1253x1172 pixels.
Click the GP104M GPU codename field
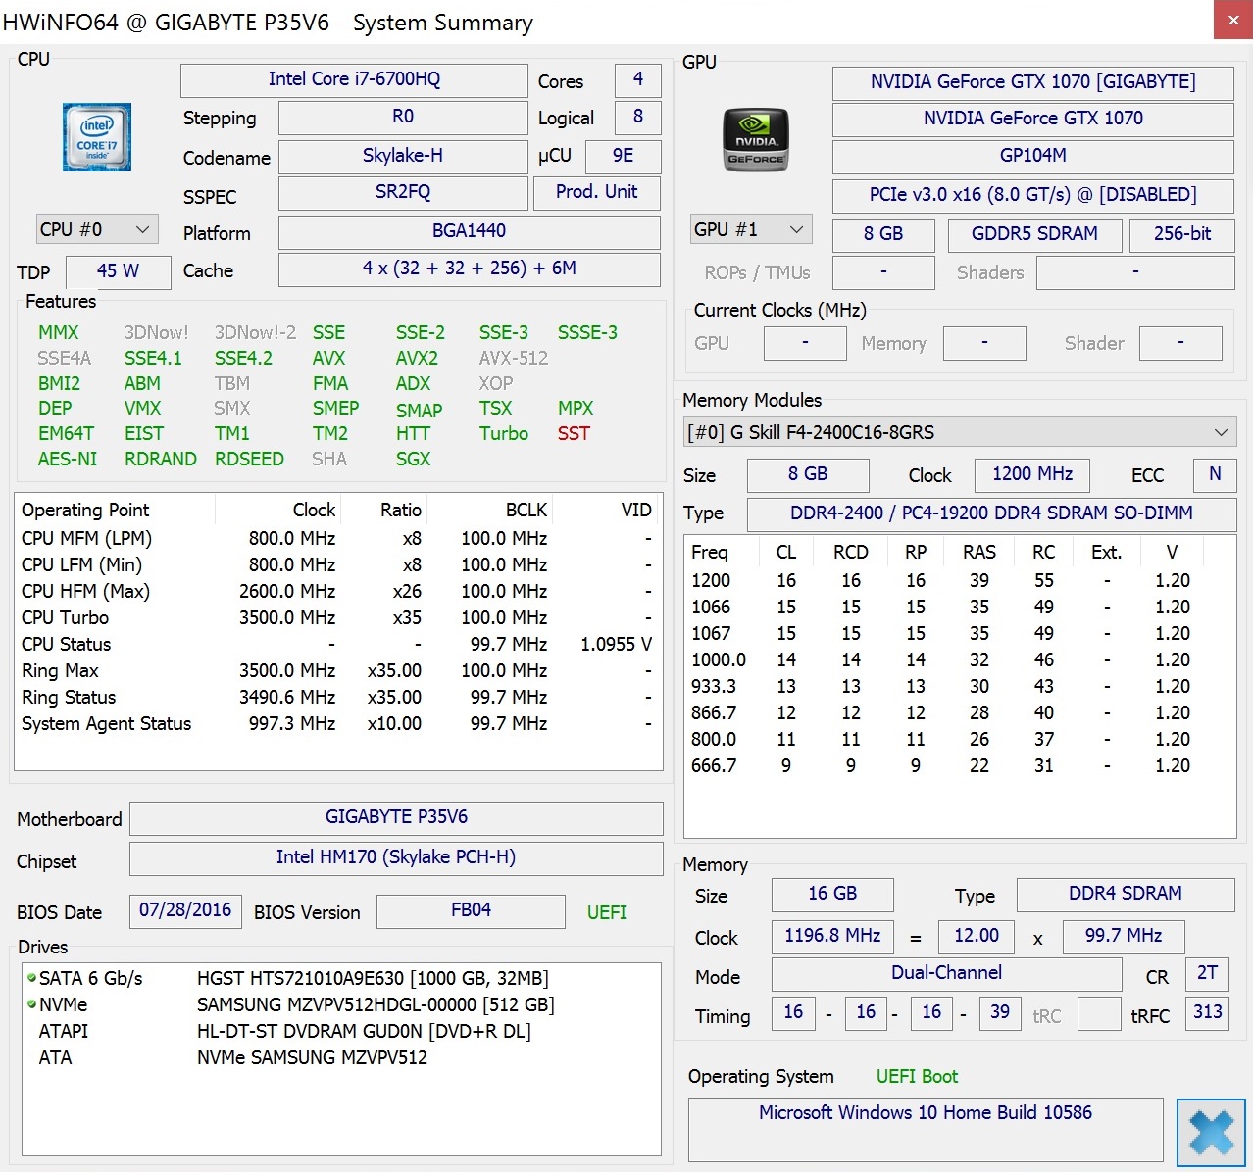coord(1032,156)
